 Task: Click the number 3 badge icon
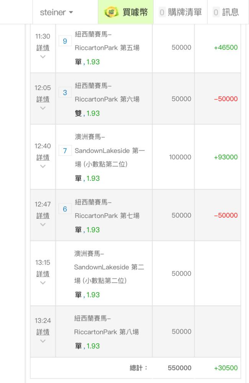coord(65,92)
